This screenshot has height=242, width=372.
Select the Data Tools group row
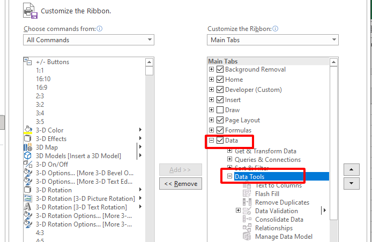click(281, 176)
